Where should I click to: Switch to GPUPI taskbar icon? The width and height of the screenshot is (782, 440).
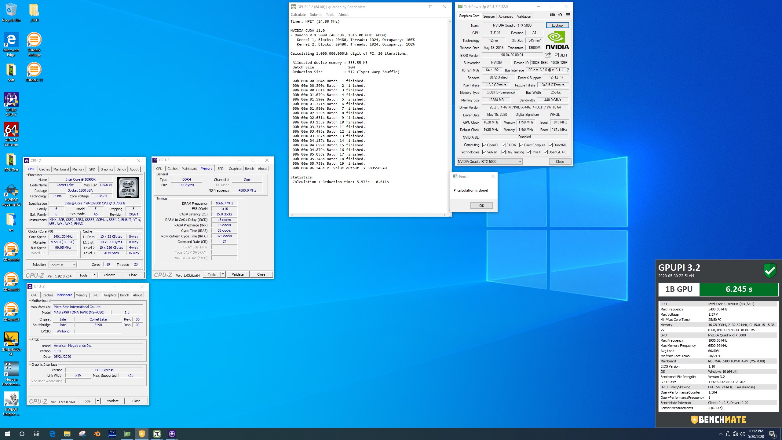click(x=157, y=434)
